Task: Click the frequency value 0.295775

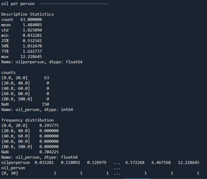Action: [x=49, y=125]
